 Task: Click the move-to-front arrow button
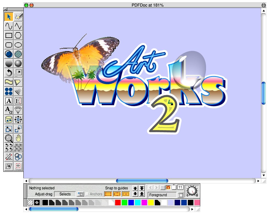click(x=142, y=188)
